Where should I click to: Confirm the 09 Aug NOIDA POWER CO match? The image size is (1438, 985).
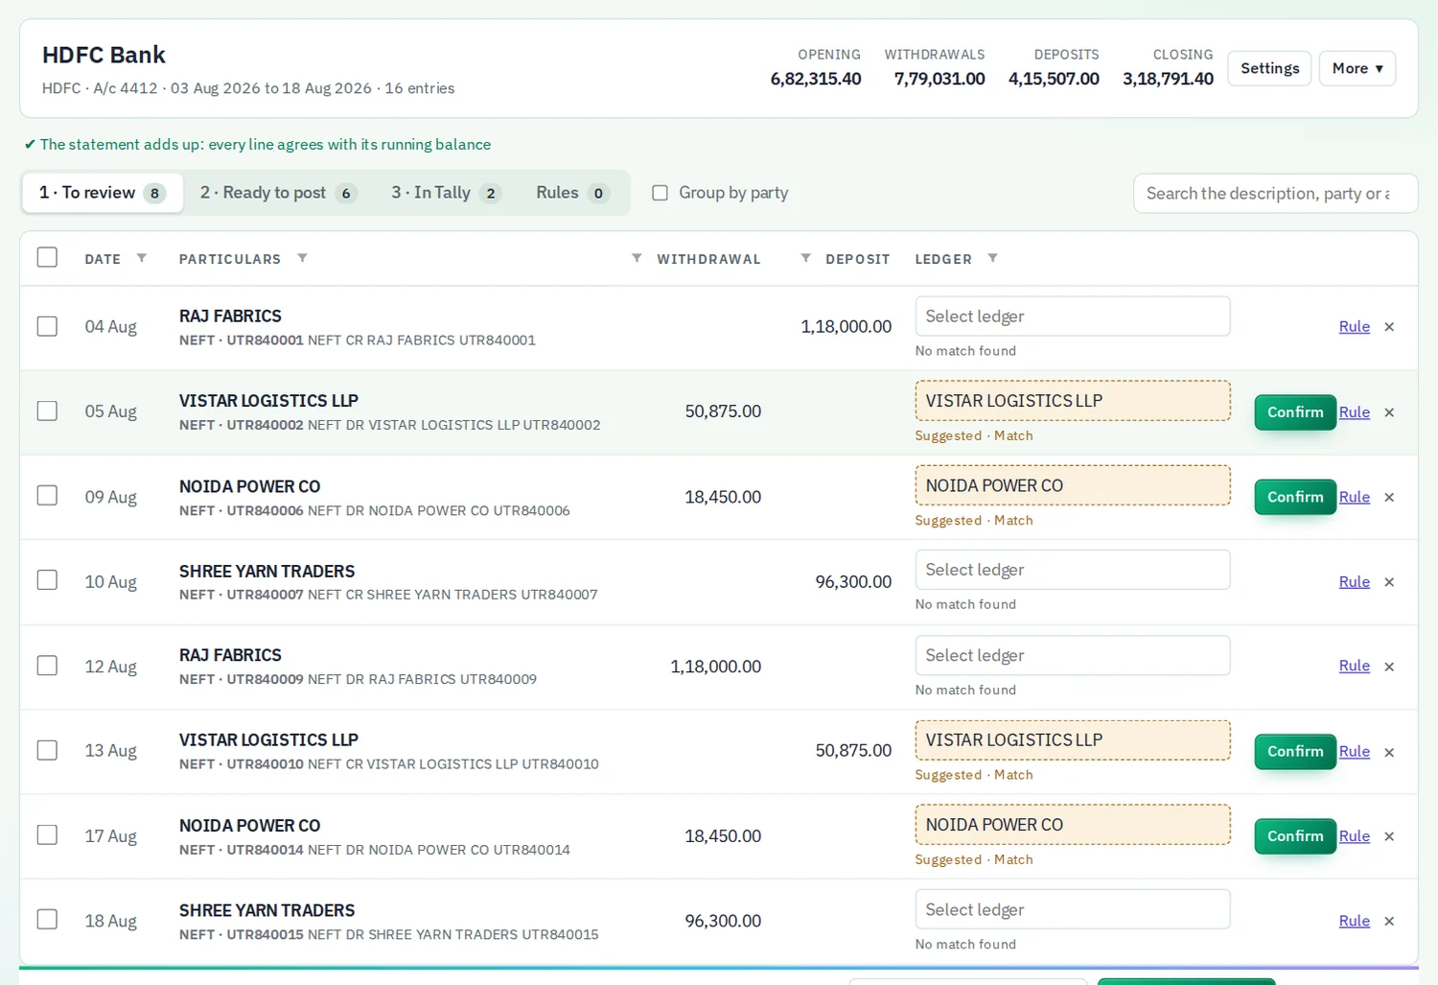[x=1295, y=497]
